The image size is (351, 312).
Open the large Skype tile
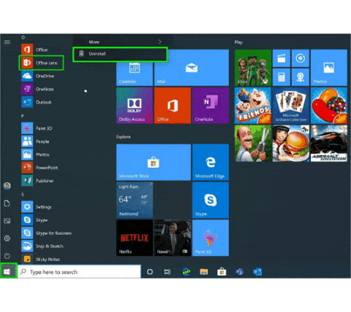(x=211, y=200)
